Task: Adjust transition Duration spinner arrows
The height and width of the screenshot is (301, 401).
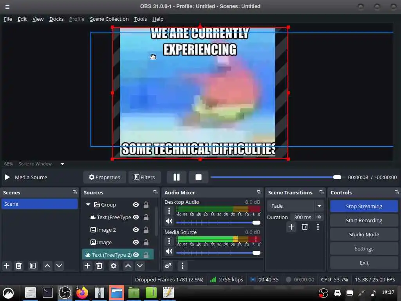Action: tap(319, 217)
